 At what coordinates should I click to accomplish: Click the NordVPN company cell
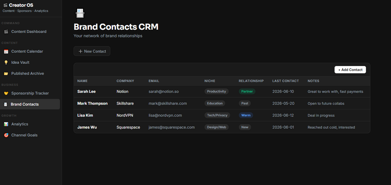coord(126,115)
